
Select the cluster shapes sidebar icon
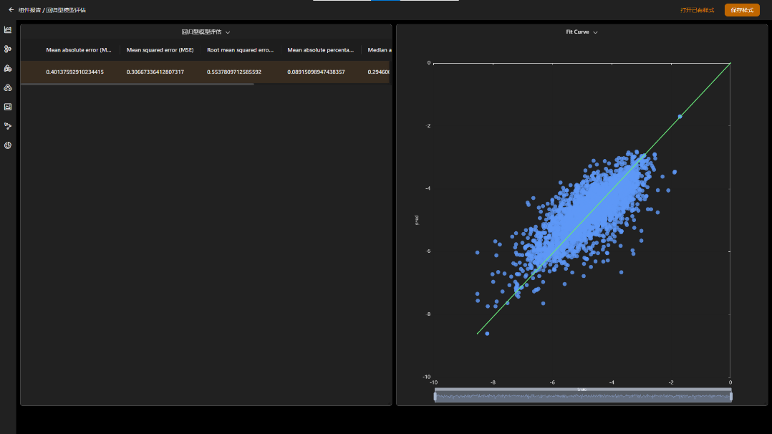(x=8, y=69)
